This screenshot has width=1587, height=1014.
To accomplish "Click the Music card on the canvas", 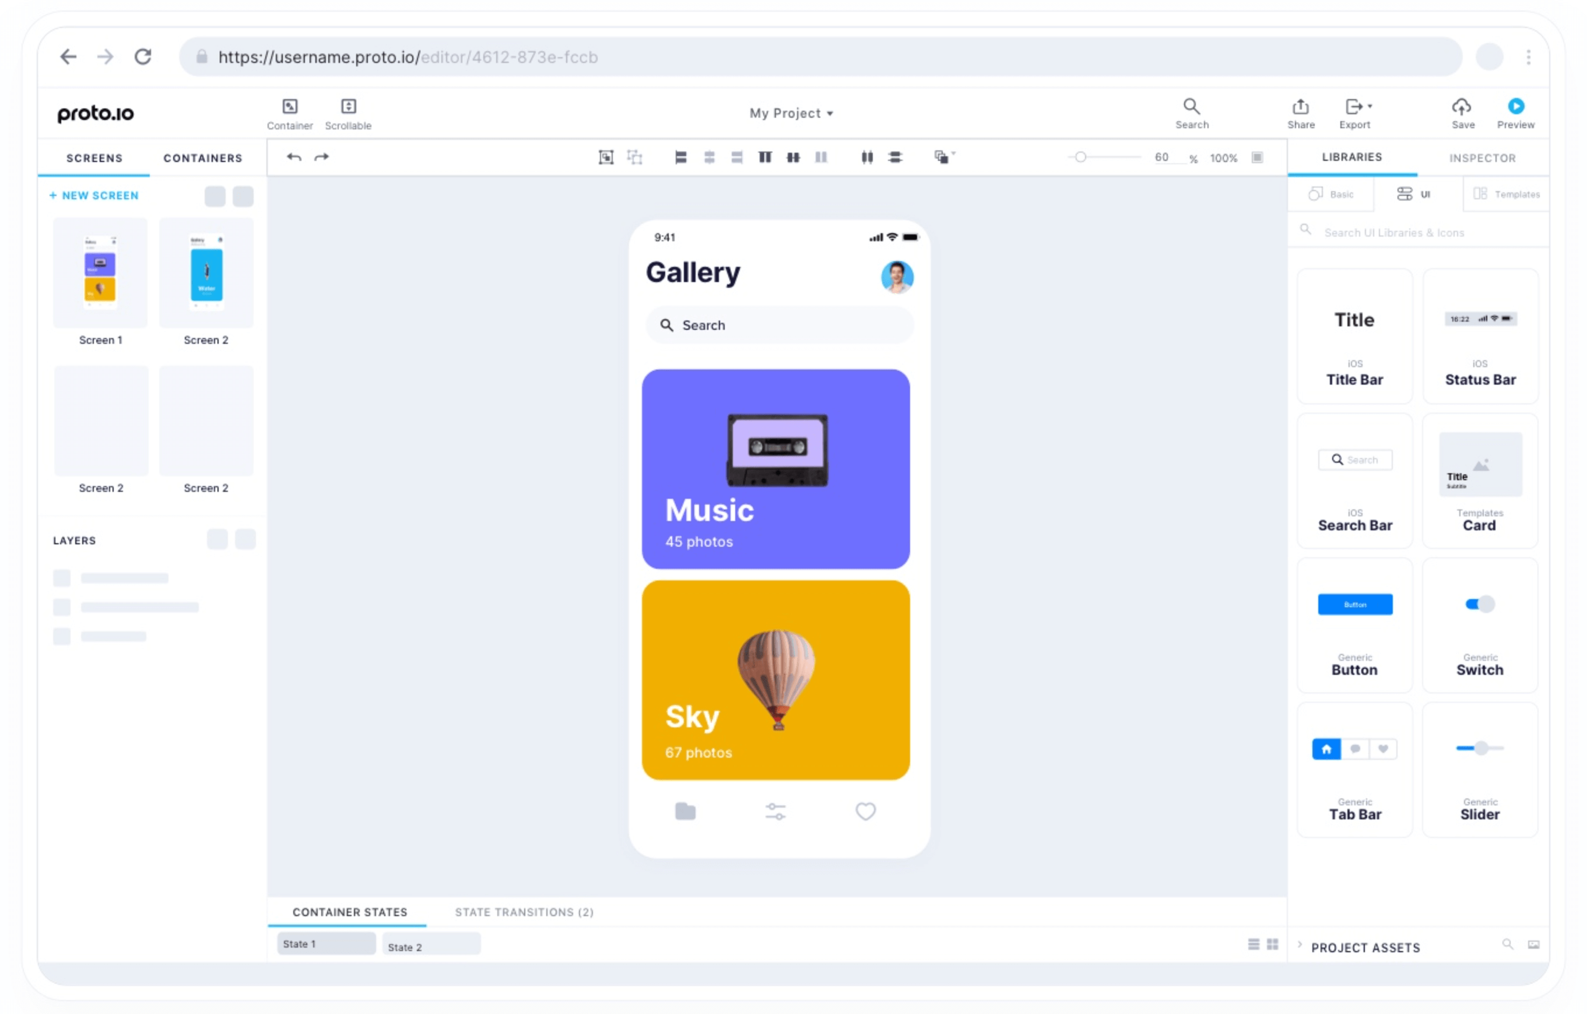I will pyautogui.click(x=775, y=469).
